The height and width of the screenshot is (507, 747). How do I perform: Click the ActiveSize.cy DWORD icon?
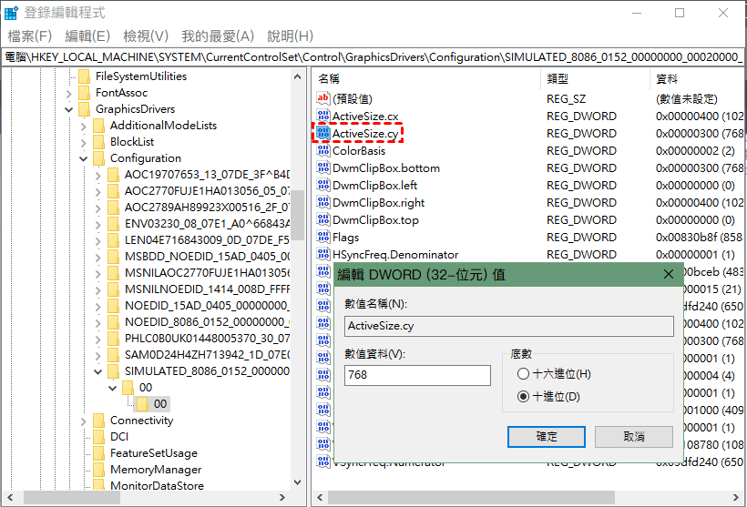pos(323,133)
